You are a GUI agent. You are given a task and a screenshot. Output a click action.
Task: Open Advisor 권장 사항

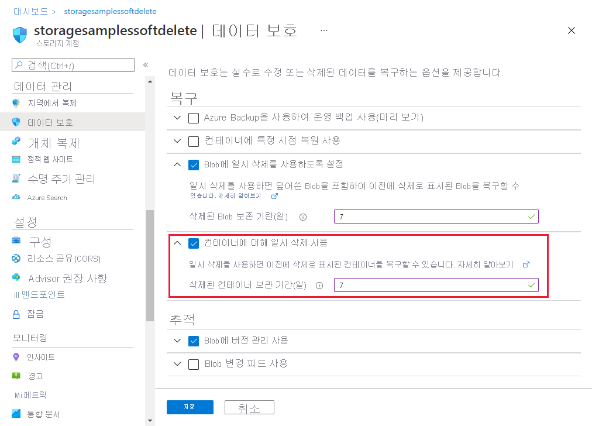point(16,278)
